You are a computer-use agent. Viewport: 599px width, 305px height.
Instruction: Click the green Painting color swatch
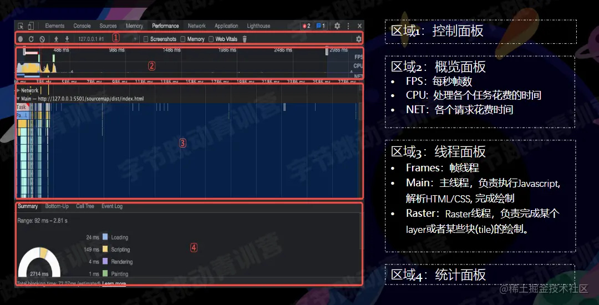click(105, 274)
